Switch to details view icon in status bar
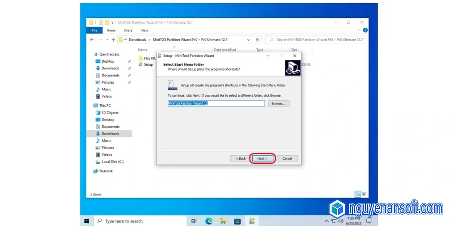This screenshot has height=229, width=458. click(x=358, y=194)
